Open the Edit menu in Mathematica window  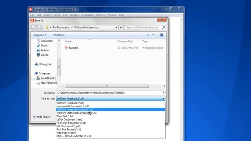(39, 15)
